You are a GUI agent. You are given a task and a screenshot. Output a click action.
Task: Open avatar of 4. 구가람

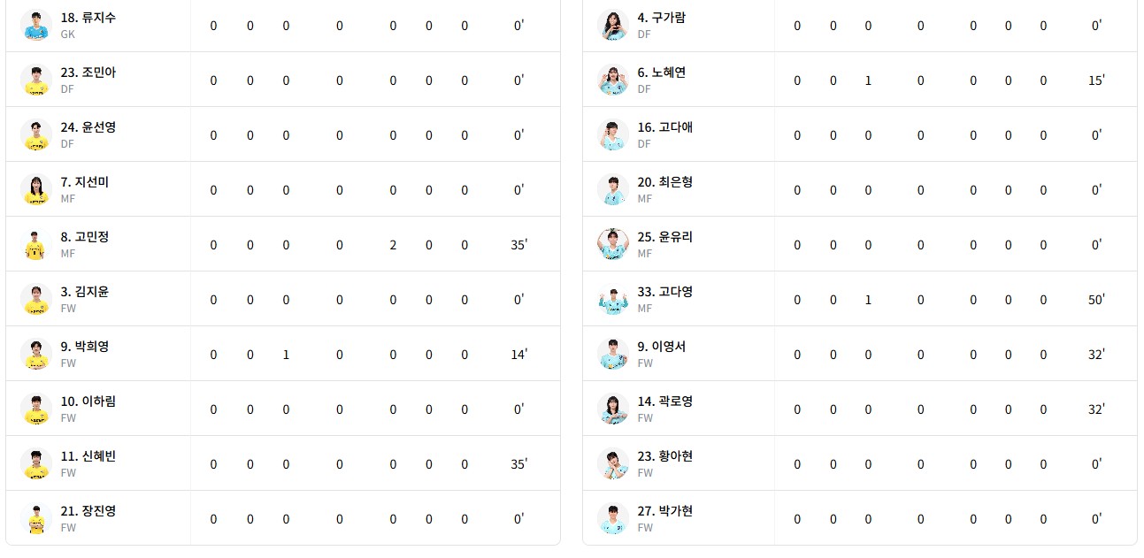coord(612,25)
